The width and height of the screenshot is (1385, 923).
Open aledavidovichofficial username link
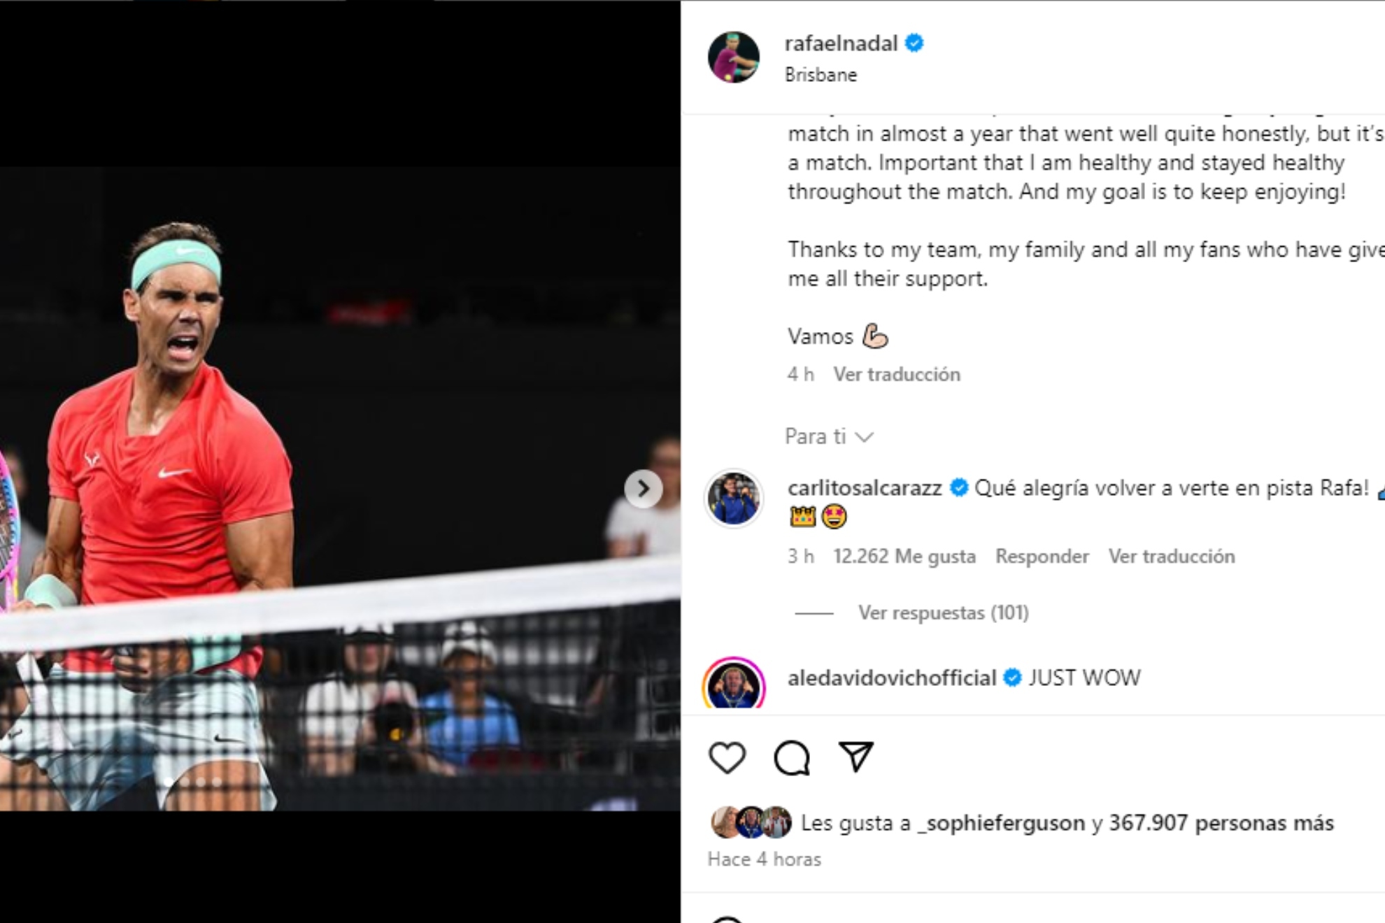(892, 678)
